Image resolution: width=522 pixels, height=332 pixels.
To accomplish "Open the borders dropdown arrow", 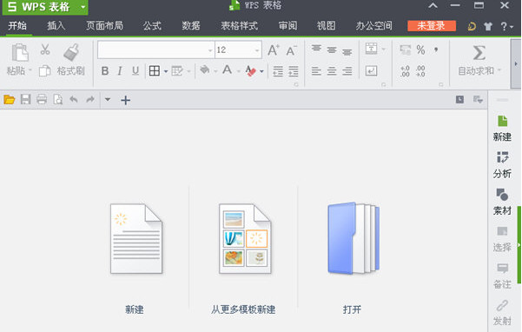I will pos(166,71).
